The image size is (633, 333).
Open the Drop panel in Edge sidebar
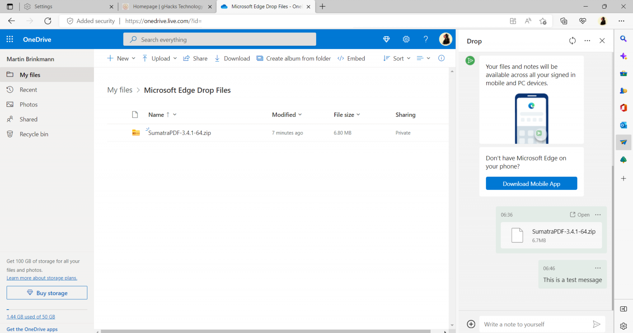(x=624, y=142)
